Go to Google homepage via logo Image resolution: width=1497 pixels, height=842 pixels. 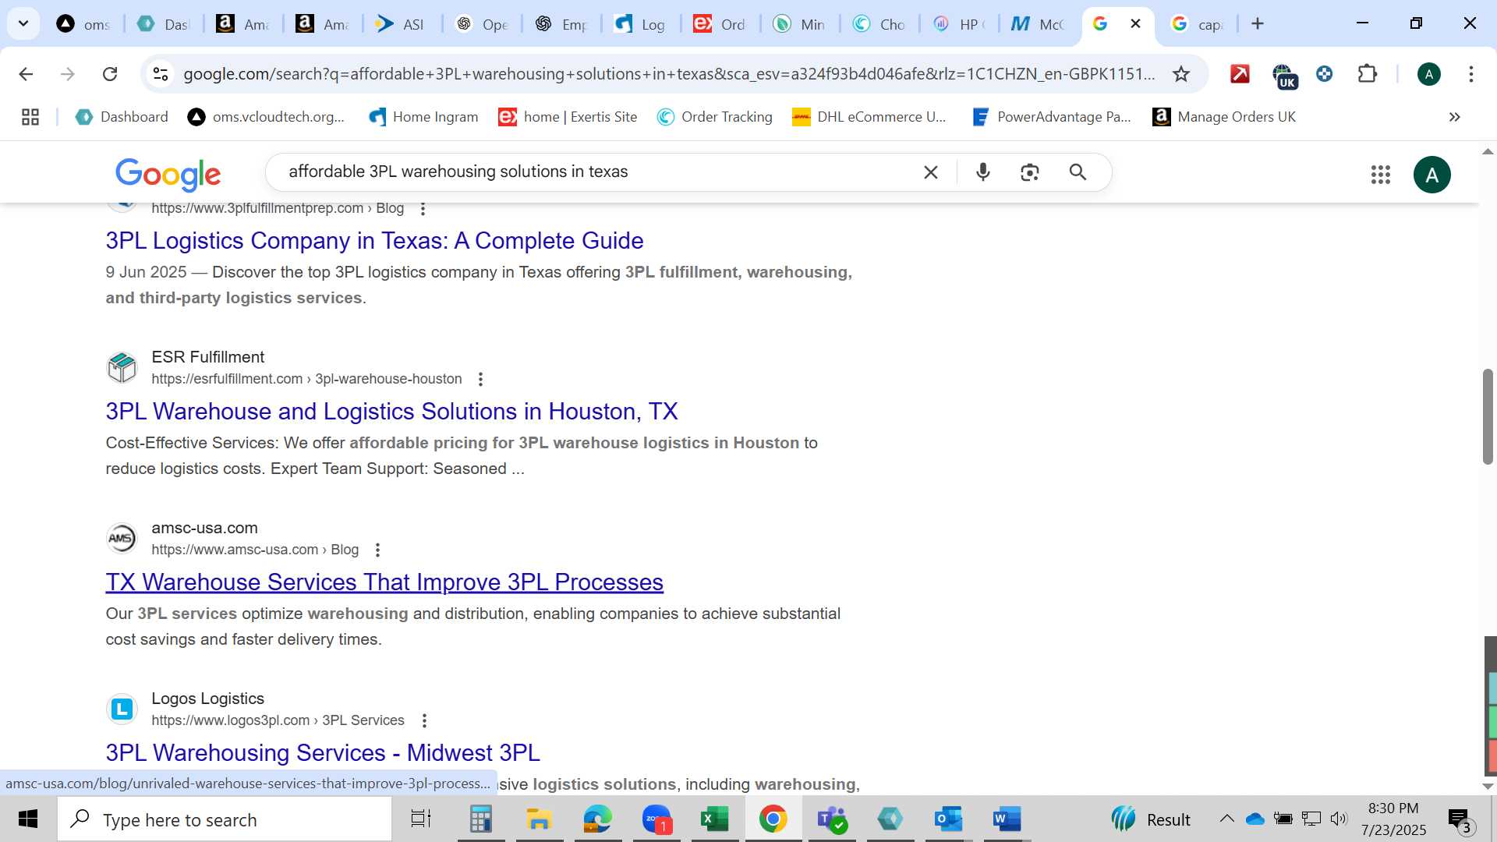pos(168,175)
